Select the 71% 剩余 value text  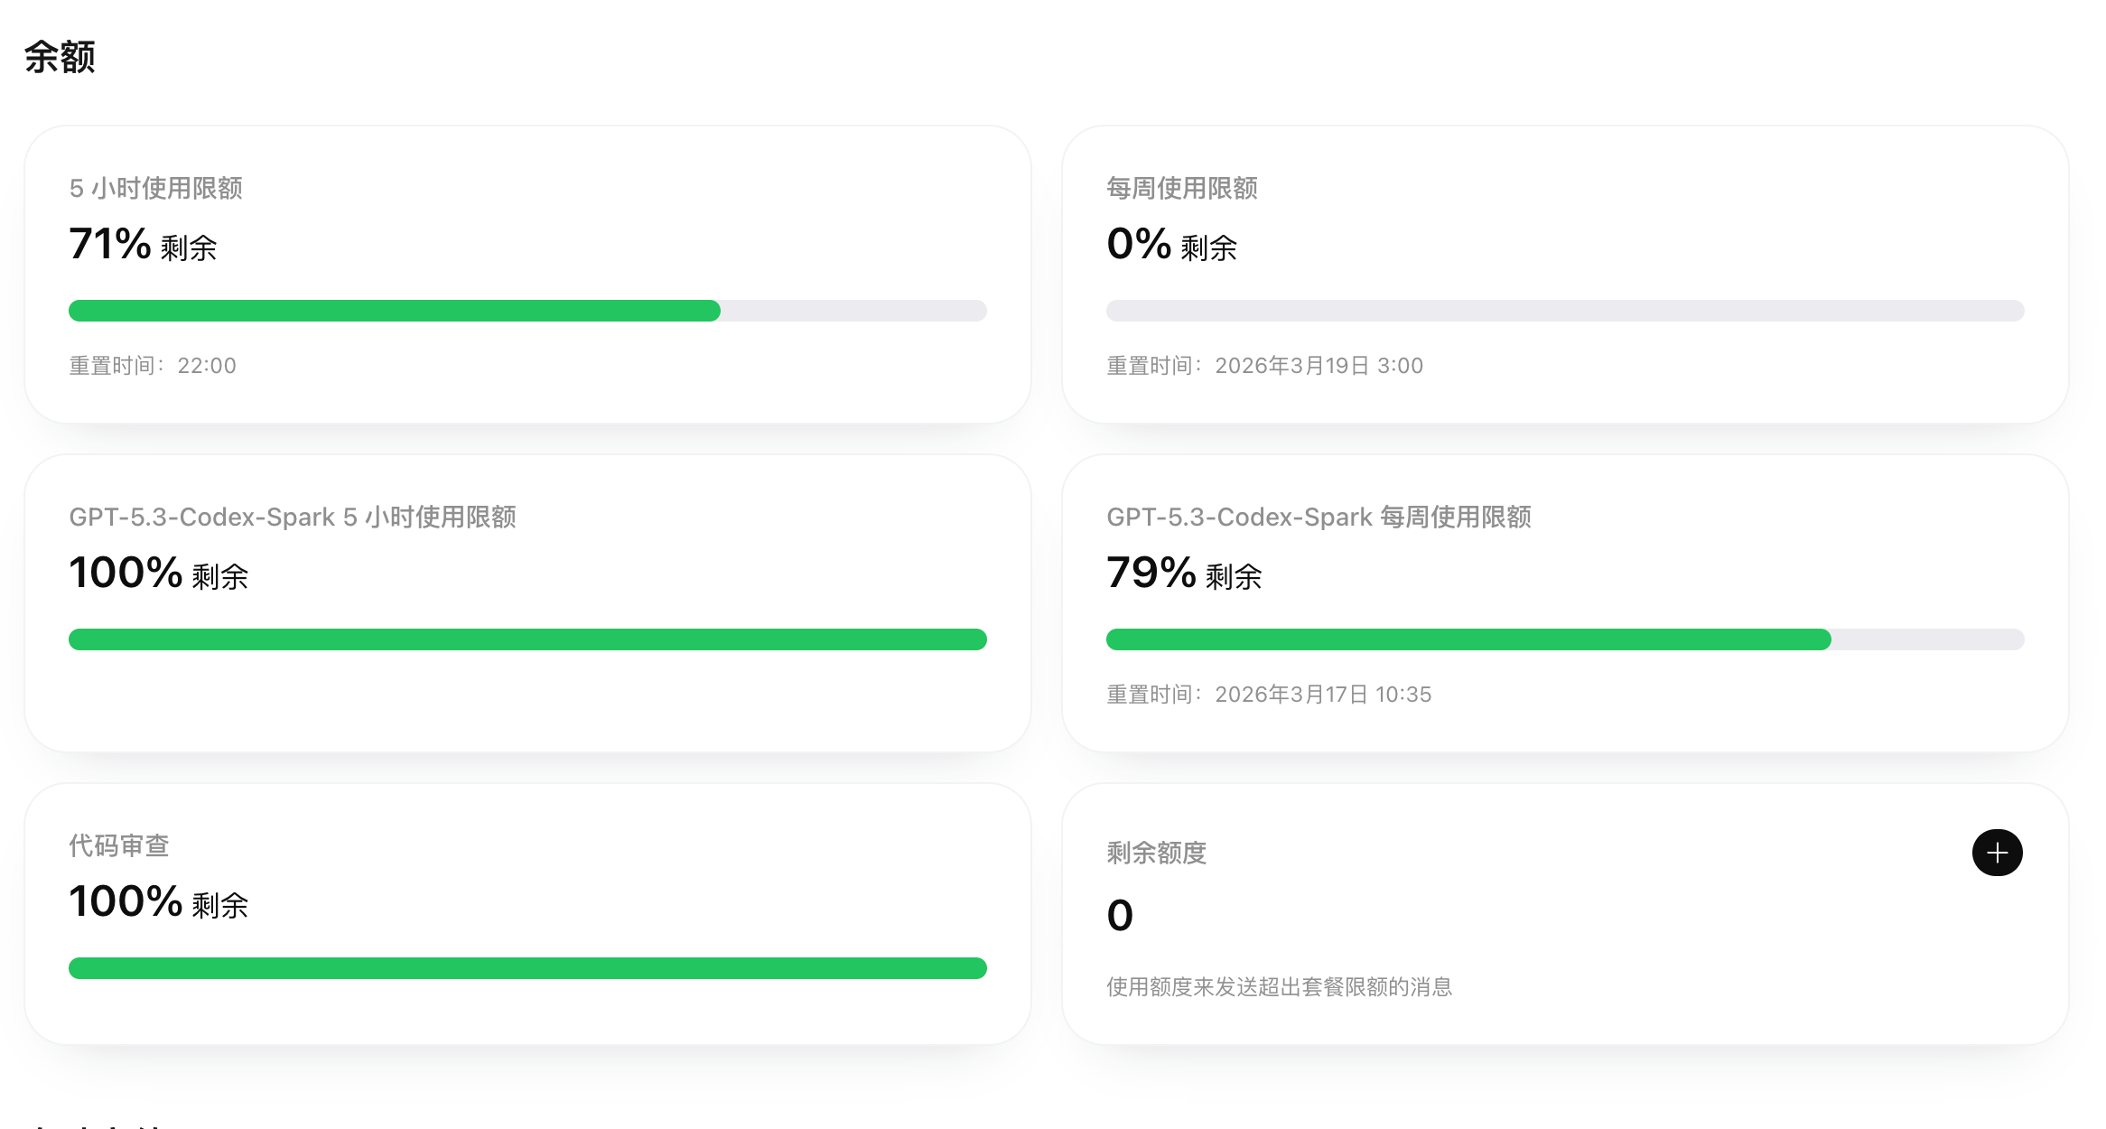pos(143,245)
